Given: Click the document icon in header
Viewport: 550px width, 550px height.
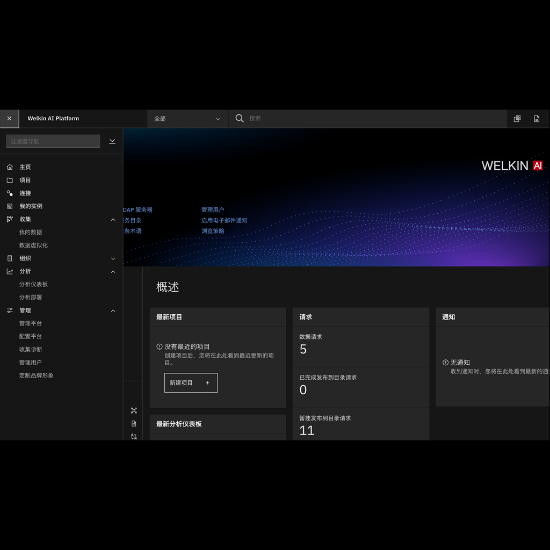Looking at the screenshot, I should [537, 119].
